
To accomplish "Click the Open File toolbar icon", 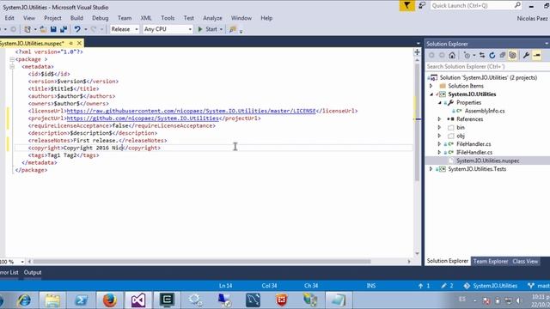I will pos(43,29).
